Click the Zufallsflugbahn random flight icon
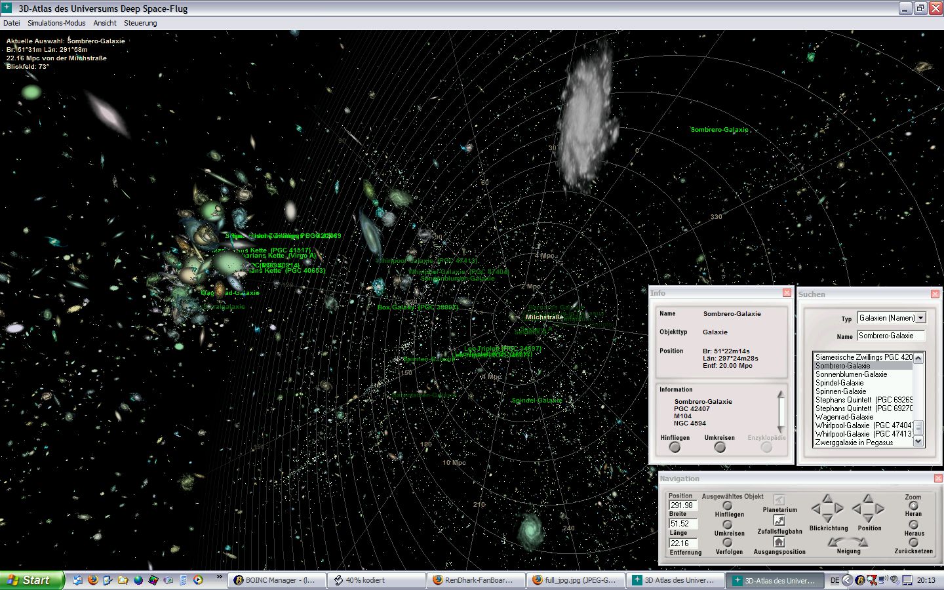944x590 pixels. tap(779, 521)
